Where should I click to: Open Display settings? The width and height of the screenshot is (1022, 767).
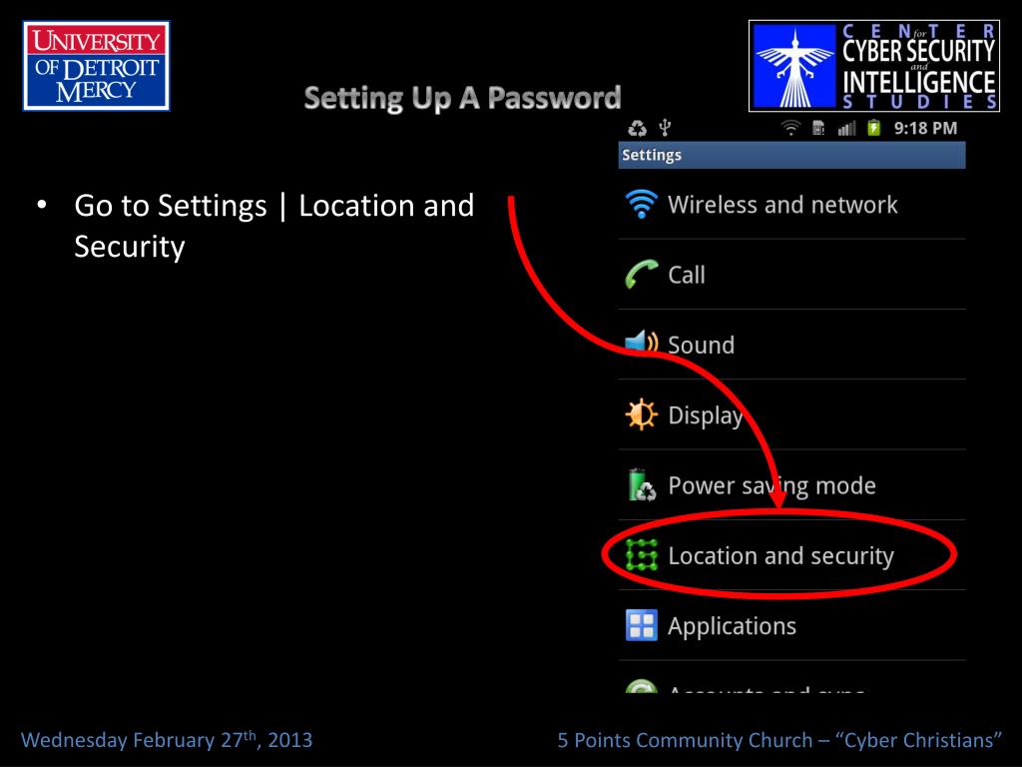tap(791, 414)
